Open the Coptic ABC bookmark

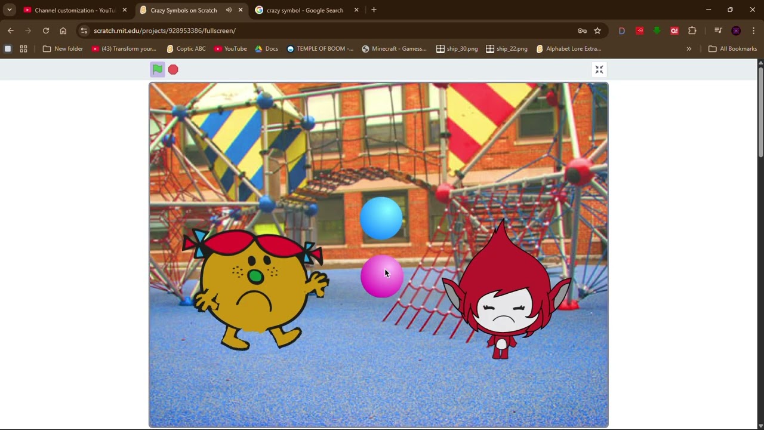pos(186,49)
